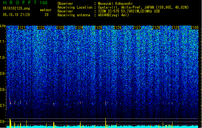The width and height of the screenshot is (202, 128).
Task: Click the 2129 time marker
Action: click(175, 27)
